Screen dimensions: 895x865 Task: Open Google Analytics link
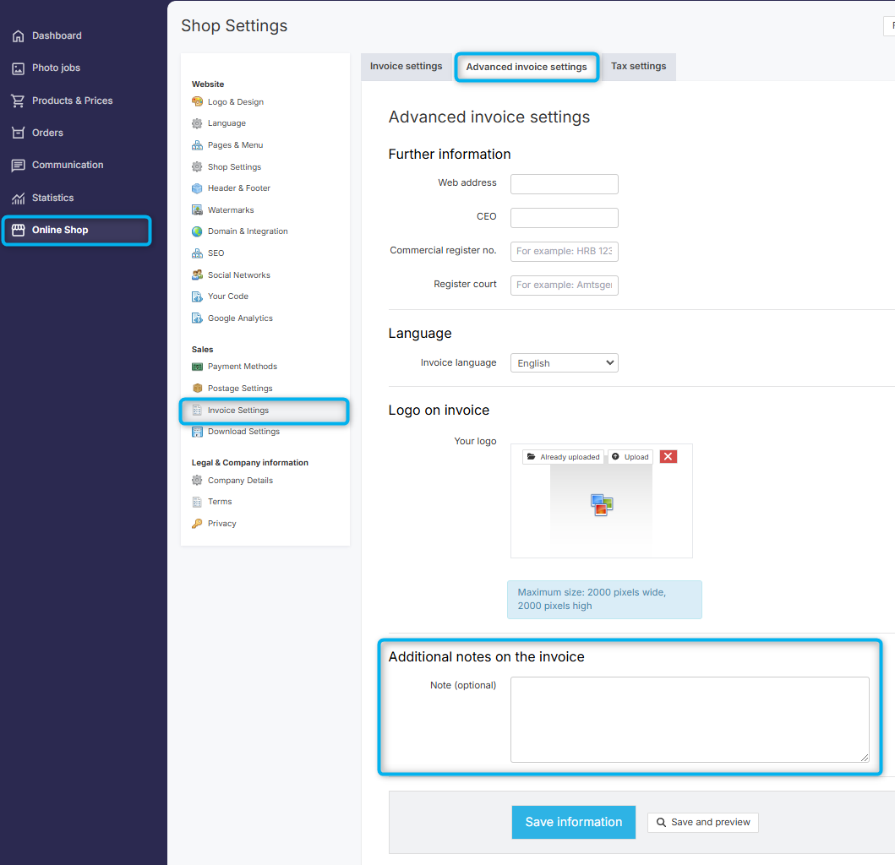[240, 318]
